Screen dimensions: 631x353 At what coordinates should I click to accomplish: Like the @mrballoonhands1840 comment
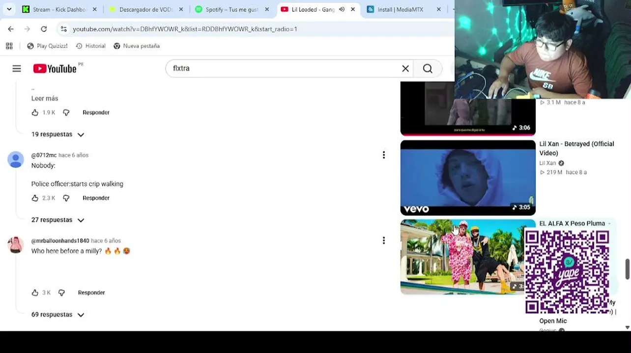[x=35, y=293]
